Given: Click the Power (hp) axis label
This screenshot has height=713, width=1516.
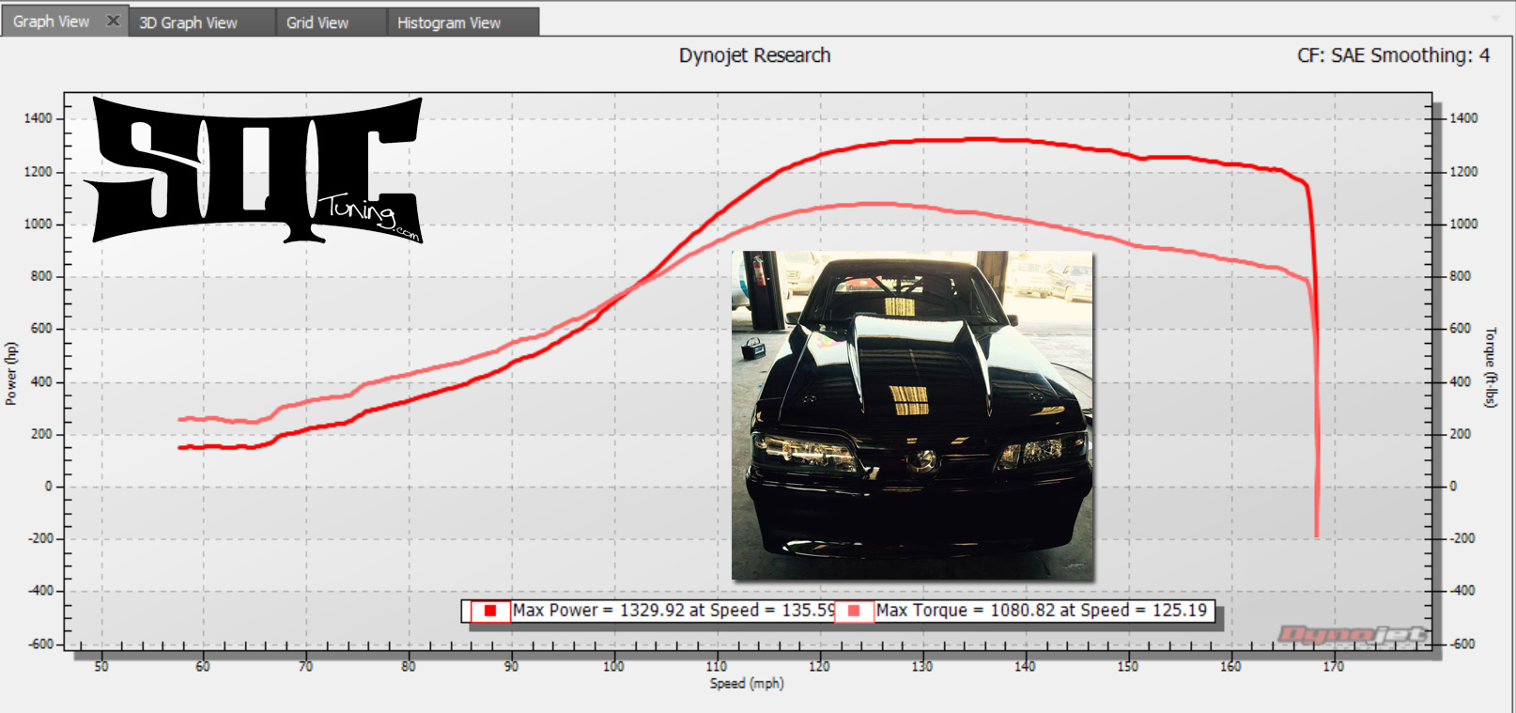Looking at the screenshot, I should 11,374.
